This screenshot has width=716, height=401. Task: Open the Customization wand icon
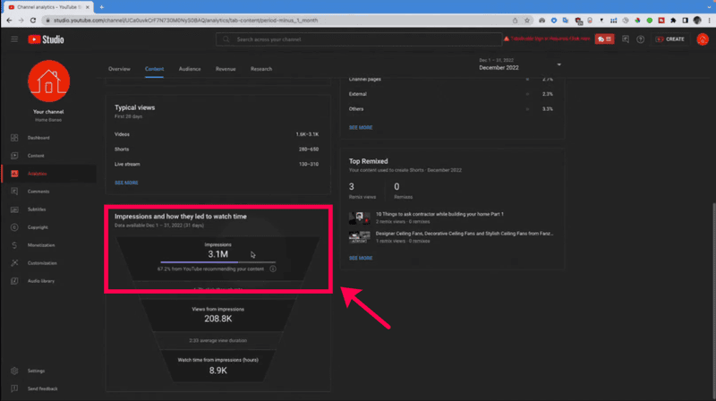[14, 263]
